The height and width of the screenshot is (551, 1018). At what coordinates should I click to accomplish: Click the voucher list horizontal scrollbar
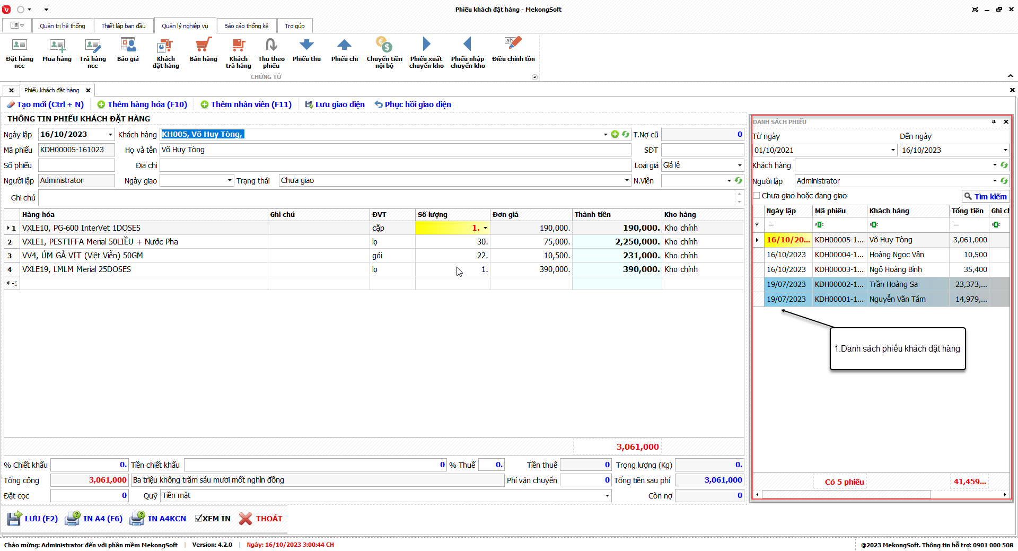pyautogui.click(x=846, y=494)
